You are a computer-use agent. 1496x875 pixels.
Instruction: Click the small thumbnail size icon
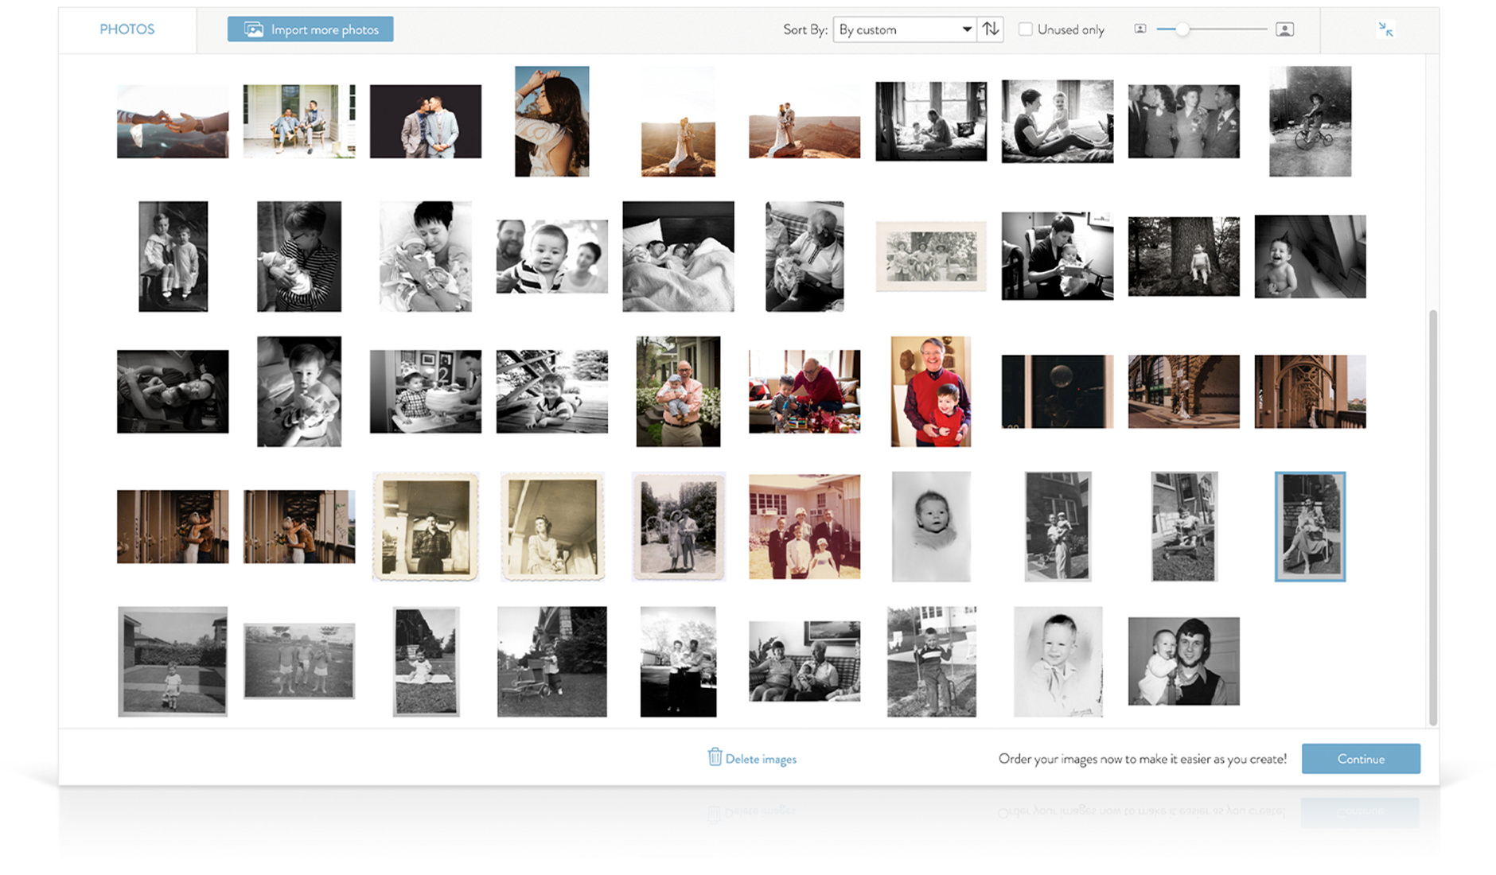(1140, 29)
